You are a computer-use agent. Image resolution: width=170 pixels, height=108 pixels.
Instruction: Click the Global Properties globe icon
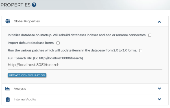pos(8,21)
